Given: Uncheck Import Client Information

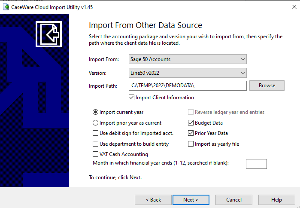Looking at the screenshot, I should 132,98.
